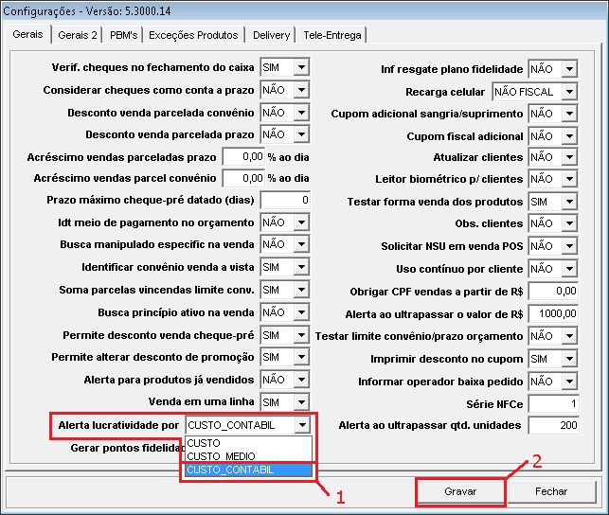The width and height of the screenshot is (609, 515).
Task: Click the Gravar button
Action: click(459, 492)
